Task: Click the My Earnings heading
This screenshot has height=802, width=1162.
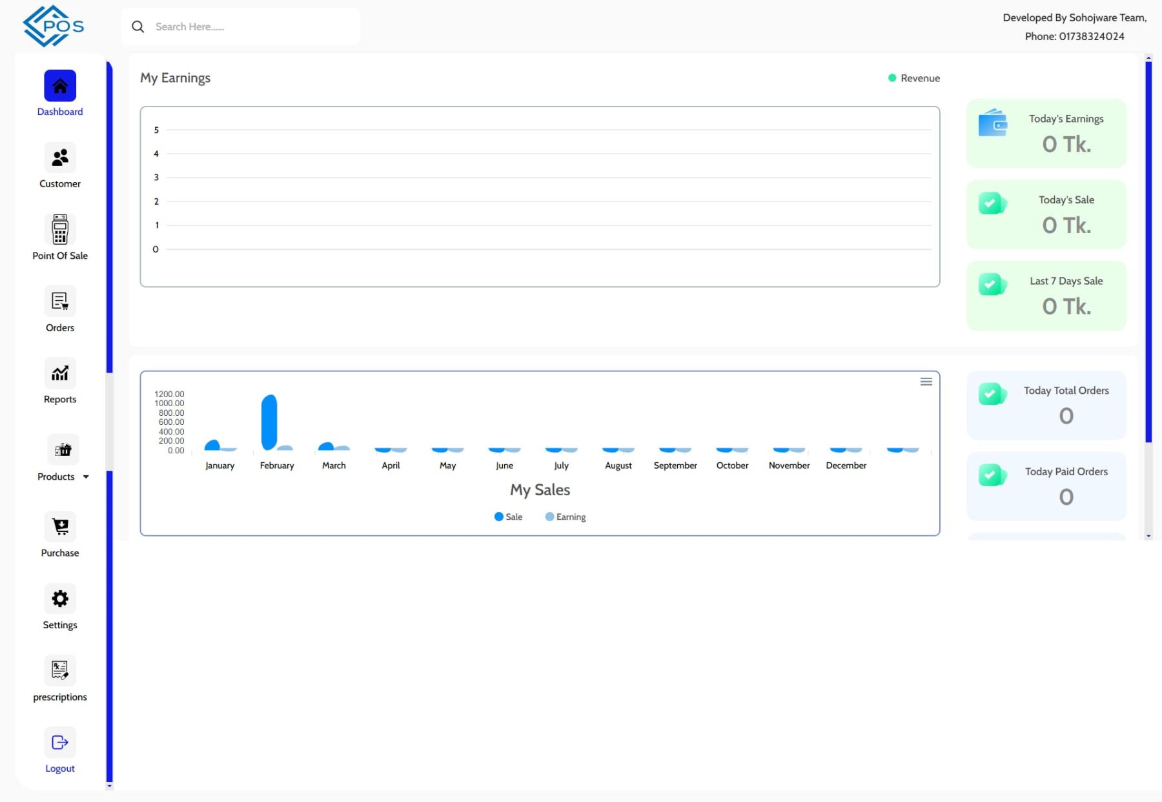Action: [176, 78]
